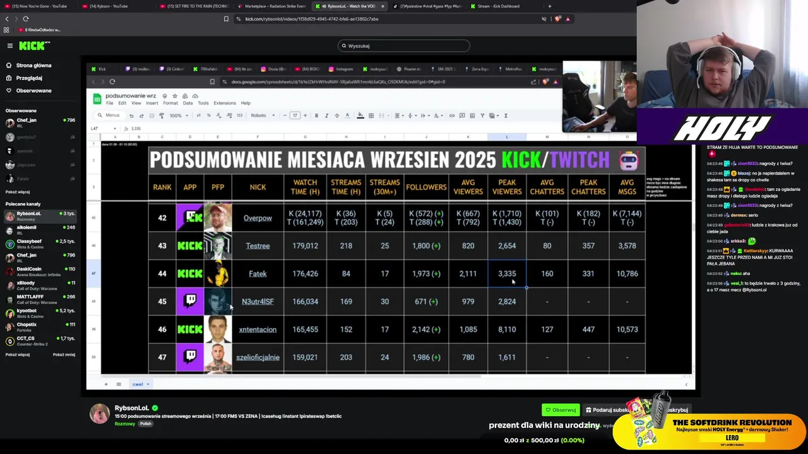Expand Pokaż więcej under Polecane kanały
This screenshot has width=808, height=454.
pyautogui.click(x=18, y=354)
